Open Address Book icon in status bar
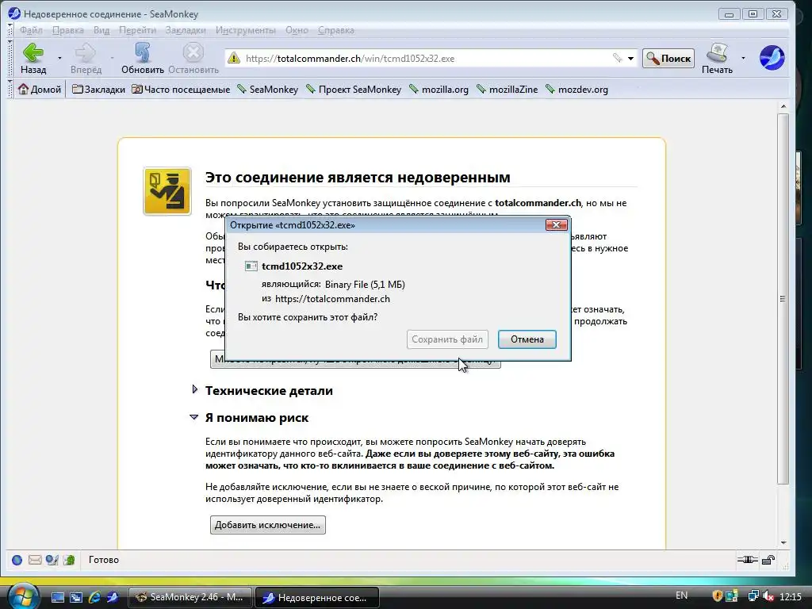This screenshot has width=812, height=609. 69,560
